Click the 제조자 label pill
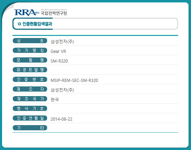The image size is (191, 150). coord(30,89)
